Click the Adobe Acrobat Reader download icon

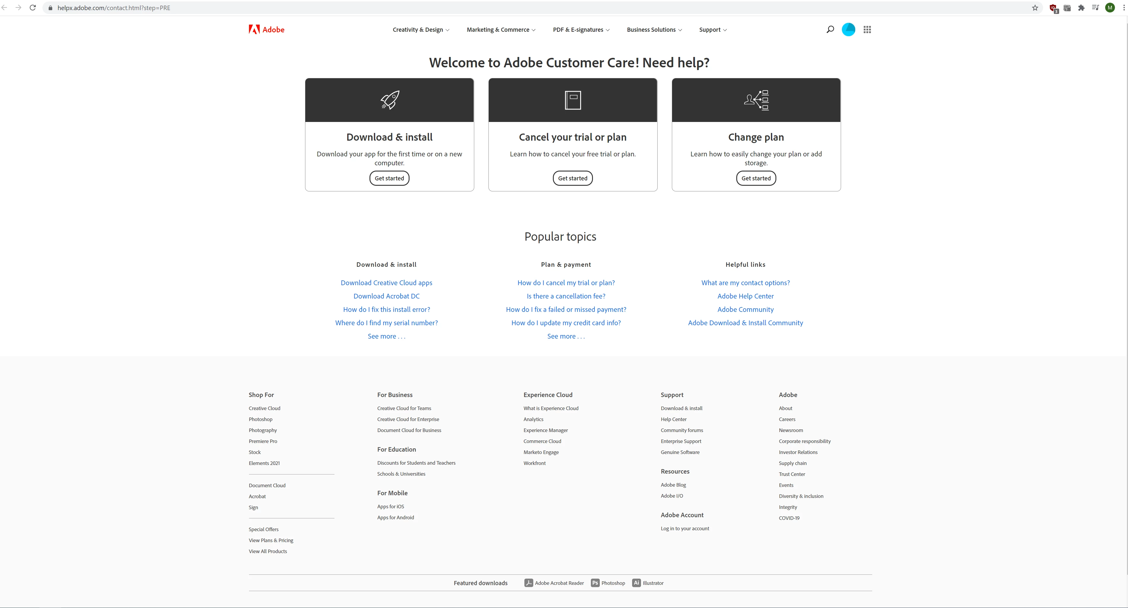[x=529, y=582]
